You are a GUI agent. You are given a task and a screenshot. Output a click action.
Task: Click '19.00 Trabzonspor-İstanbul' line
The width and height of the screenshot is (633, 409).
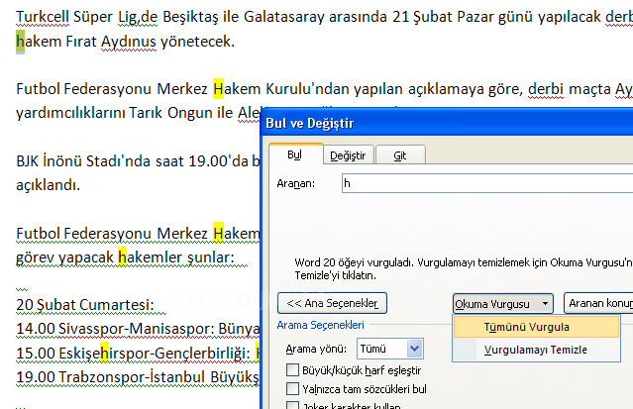[x=138, y=377]
